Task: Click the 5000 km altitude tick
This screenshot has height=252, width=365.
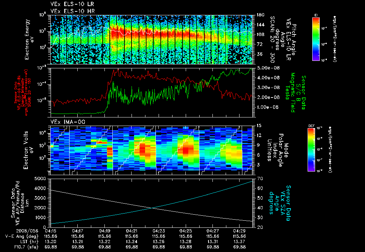Action: point(40,179)
